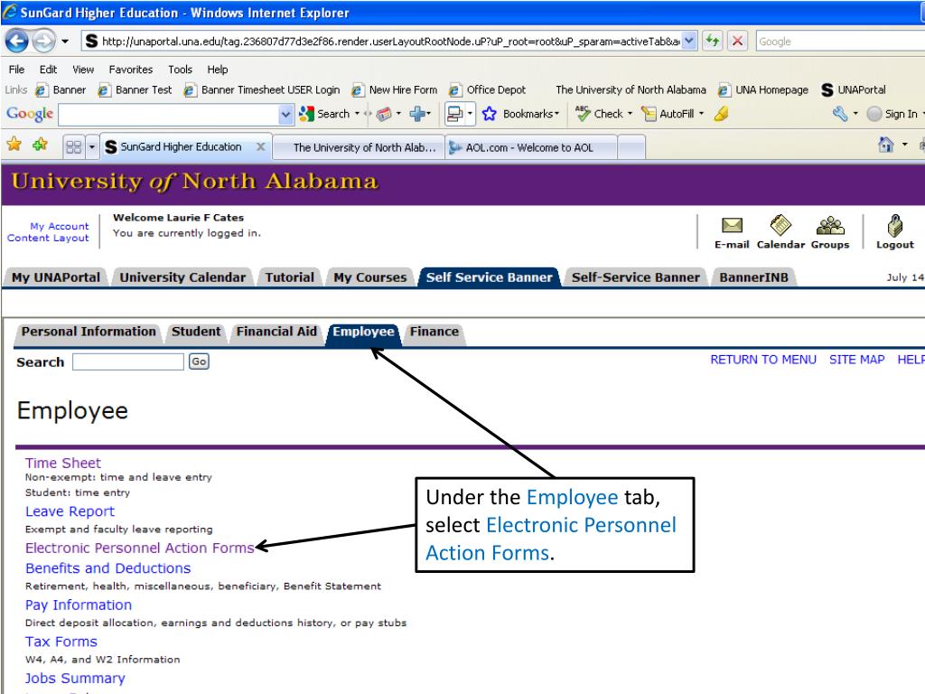
Task: Expand the Check dropdown arrow
Action: 630,113
